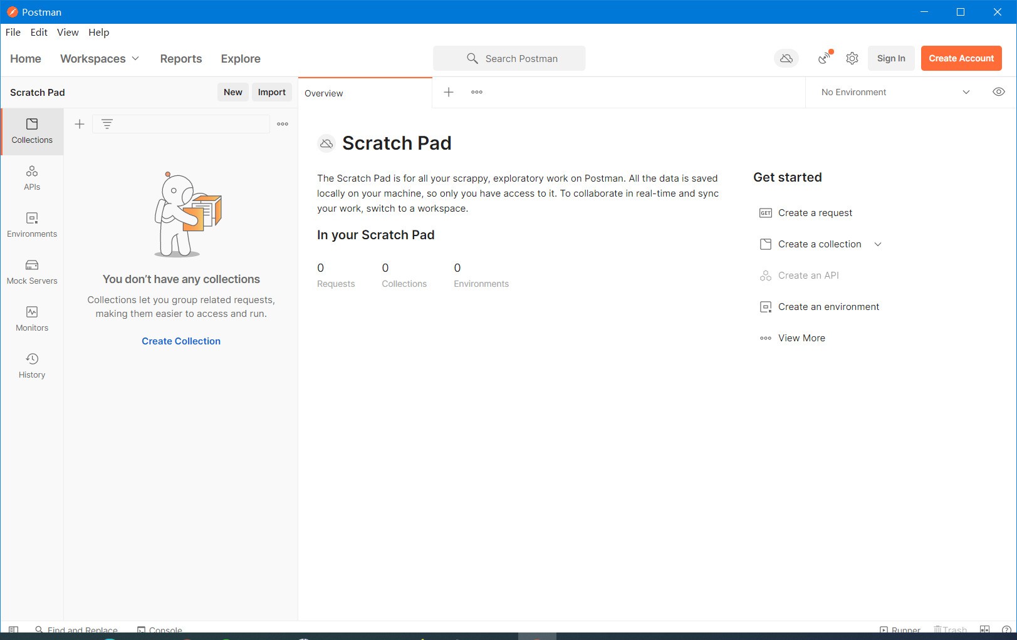Click the Sign In button
Screen dimensions: 1017x640
pyautogui.click(x=891, y=58)
